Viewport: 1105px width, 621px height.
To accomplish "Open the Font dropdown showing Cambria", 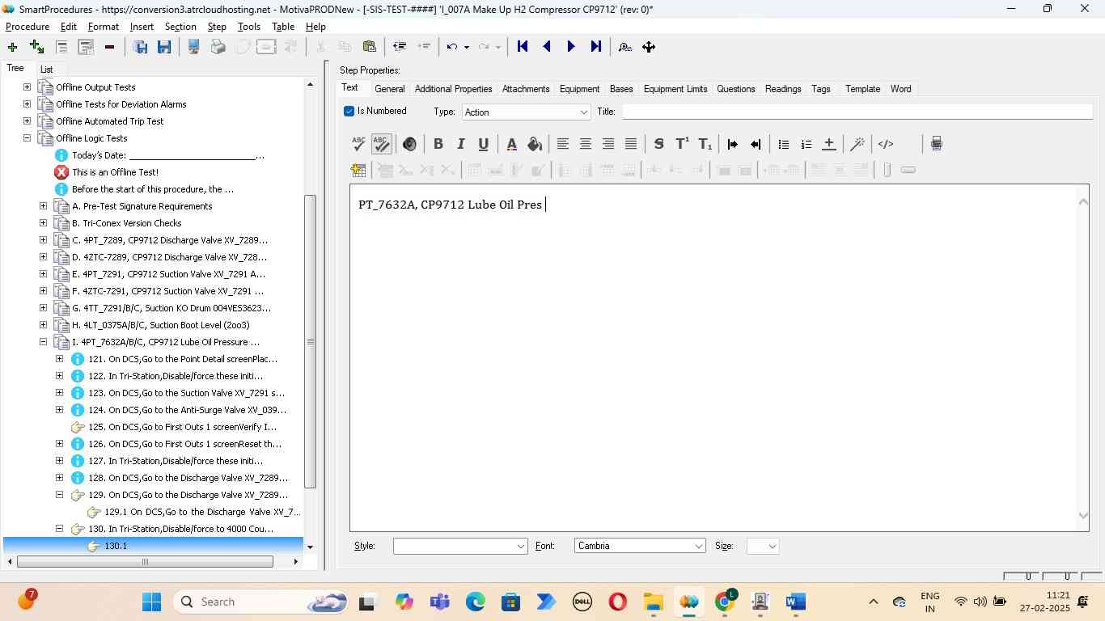I will point(639,547).
